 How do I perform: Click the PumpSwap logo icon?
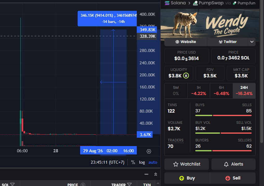[x=195, y=3]
